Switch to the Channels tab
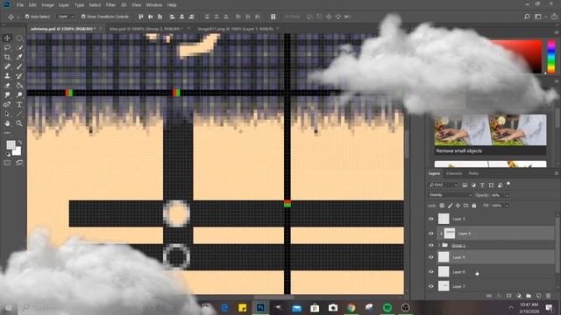Viewport: 561px width, 315px height. click(x=454, y=173)
